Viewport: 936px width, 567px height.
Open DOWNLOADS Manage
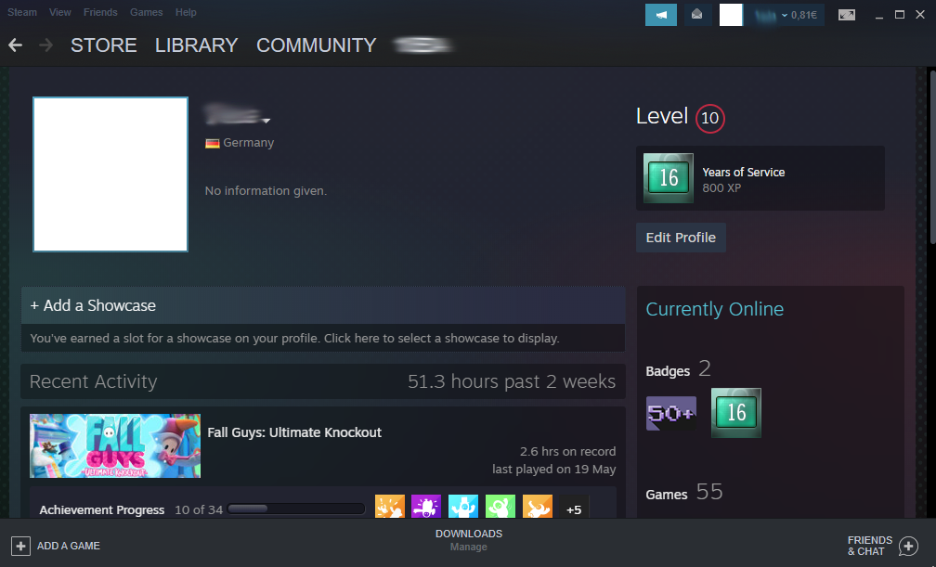pyautogui.click(x=469, y=539)
